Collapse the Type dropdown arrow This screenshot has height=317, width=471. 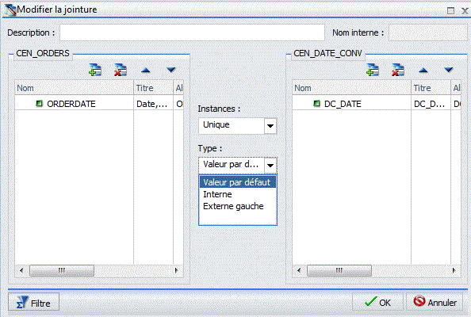click(270, 165)
